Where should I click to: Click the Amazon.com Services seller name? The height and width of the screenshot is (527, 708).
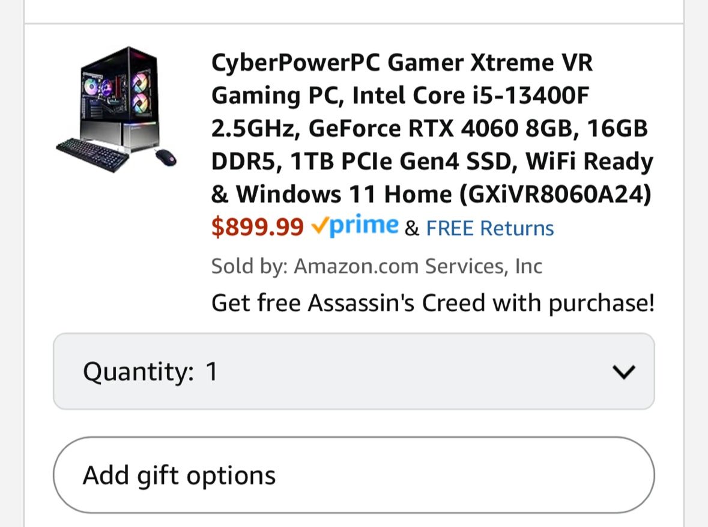[417, 266]
